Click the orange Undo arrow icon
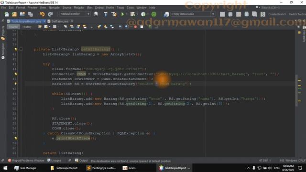Viewport: 306px width, 172px height. (x=43, y=14)
